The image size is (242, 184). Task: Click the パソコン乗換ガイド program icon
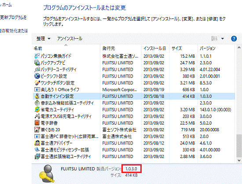click(x=37, y=56)
